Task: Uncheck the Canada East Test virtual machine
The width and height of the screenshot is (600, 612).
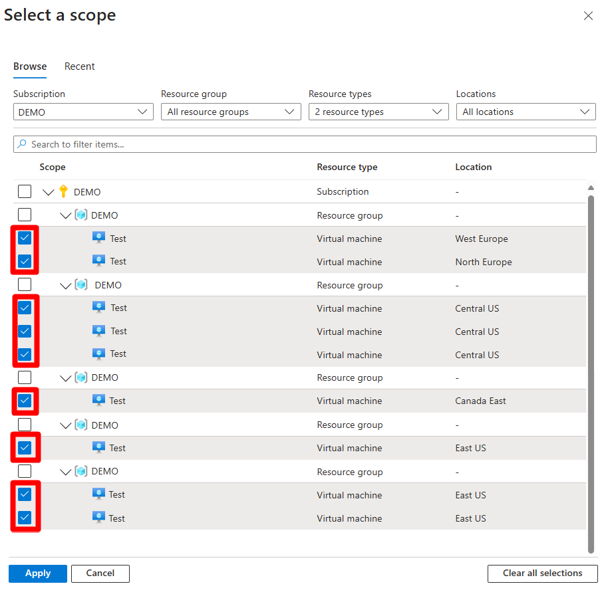Action: pyautogui.click(x=25, y=401)
